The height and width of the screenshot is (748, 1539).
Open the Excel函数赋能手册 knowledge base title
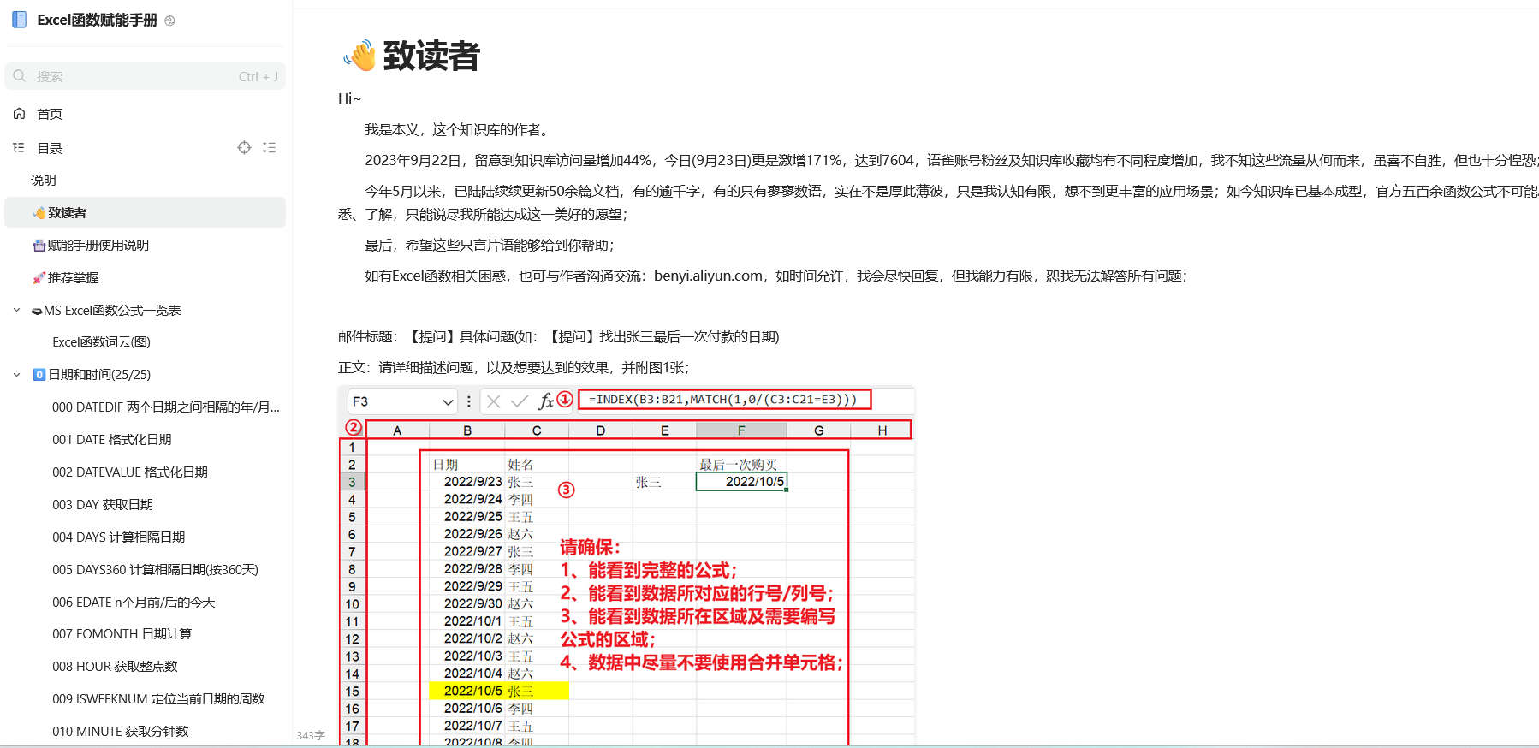tap(98, 20)
